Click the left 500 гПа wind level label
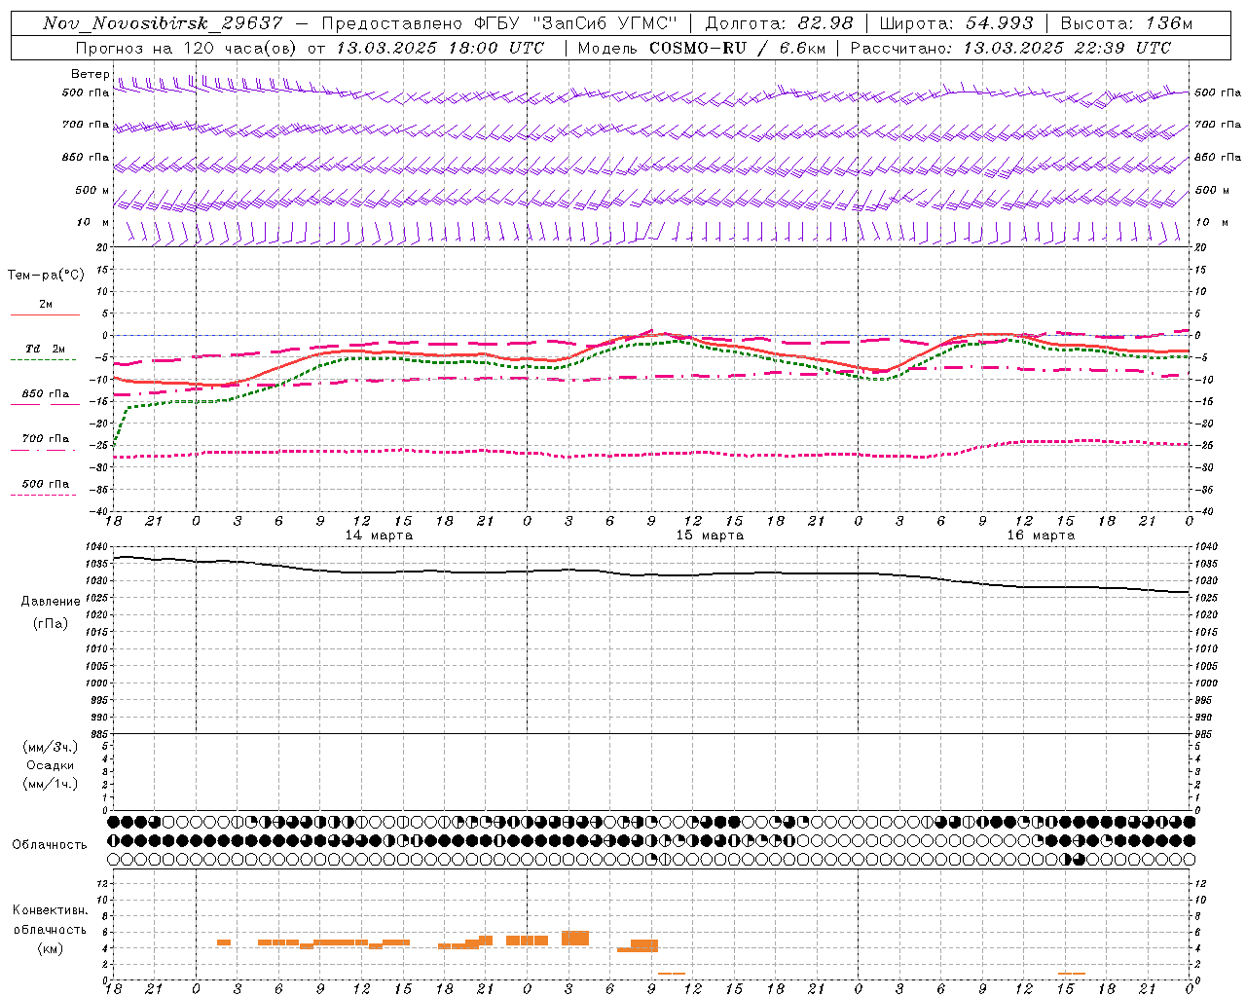The width and height of the screenshot is (1246, 997). click(x=86, y=92)
